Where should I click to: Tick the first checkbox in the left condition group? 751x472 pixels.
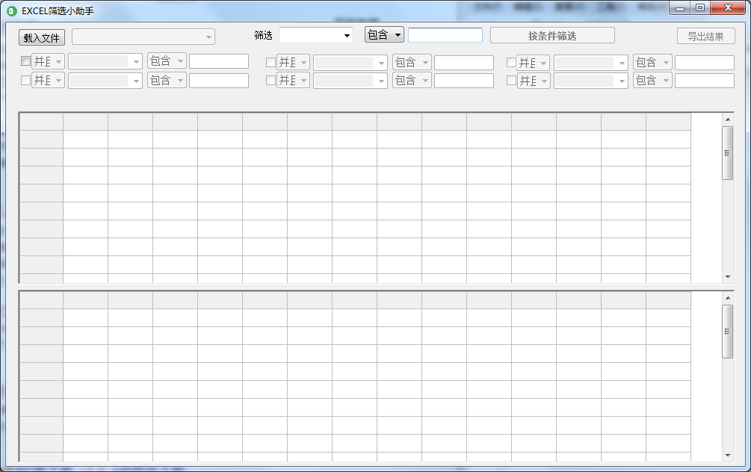tap(26, 61)
